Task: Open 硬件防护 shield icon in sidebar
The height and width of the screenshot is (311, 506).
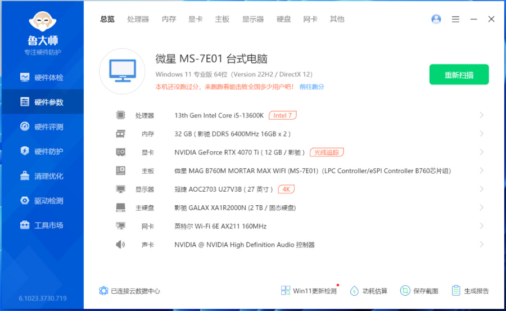Action: tap(25, 151)
